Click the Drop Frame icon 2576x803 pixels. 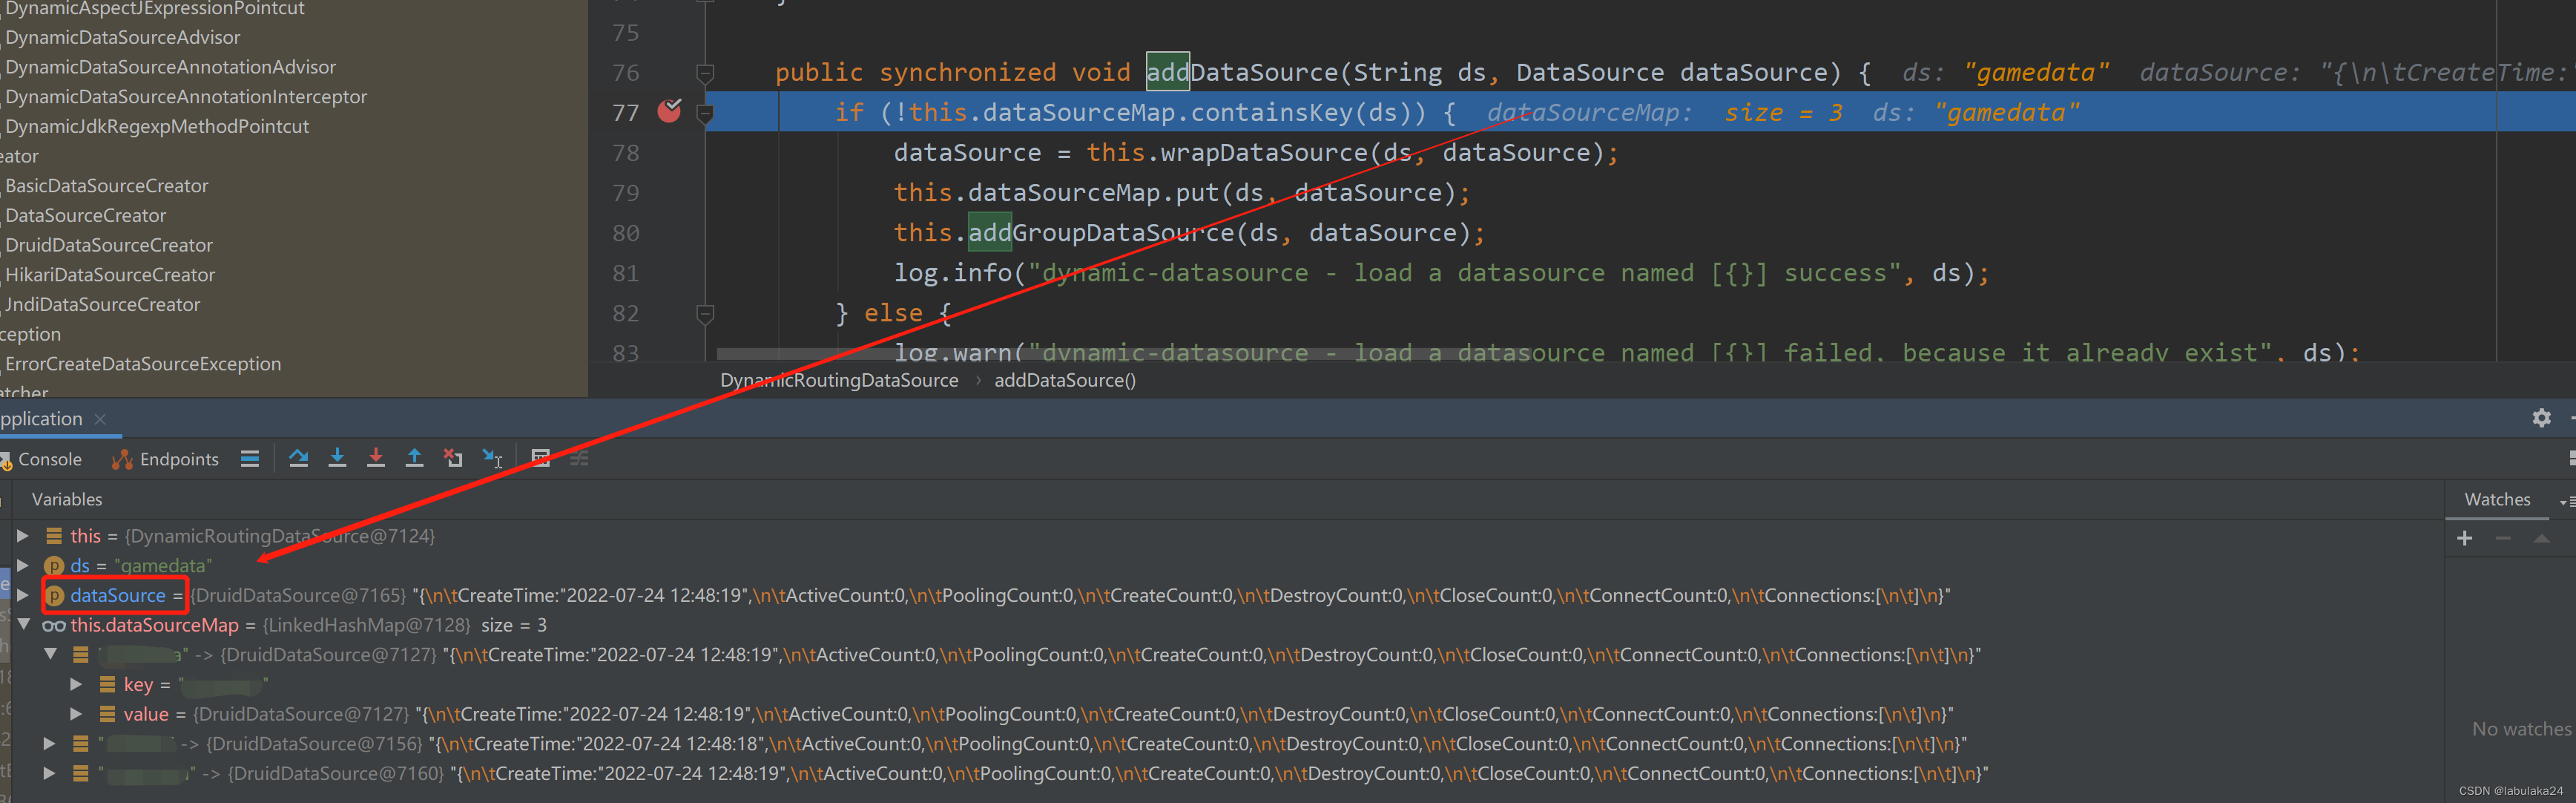453,458
